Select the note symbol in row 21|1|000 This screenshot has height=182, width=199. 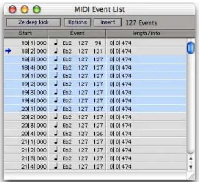[x=56, y=141]
